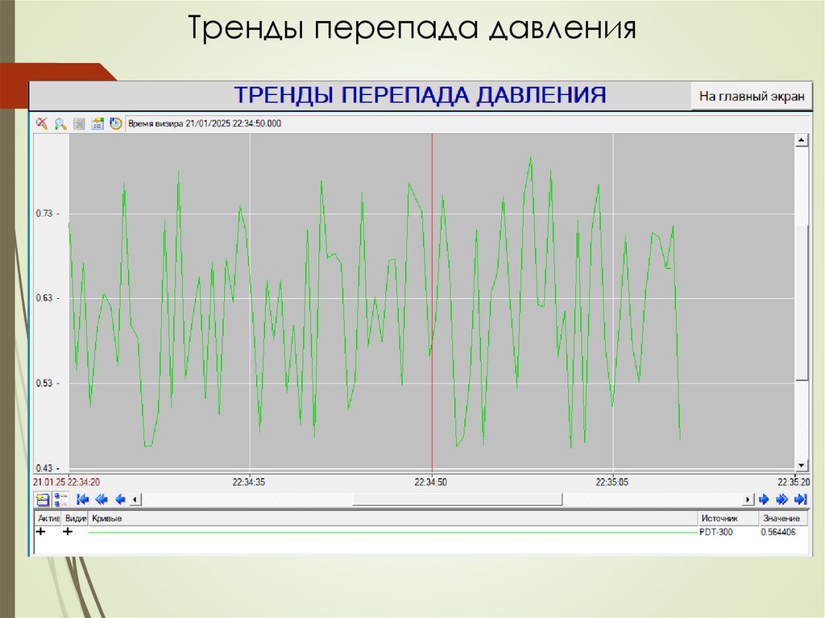This screenshot has height=618, width=825.
Task: Click the '22:34:35' time axis label
Action: pos(249,482)
